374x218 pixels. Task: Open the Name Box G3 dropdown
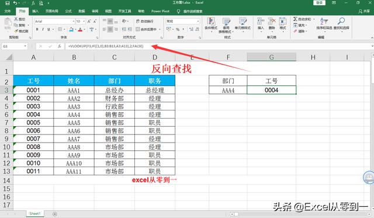pyautogui.click(x=25, y=46)
